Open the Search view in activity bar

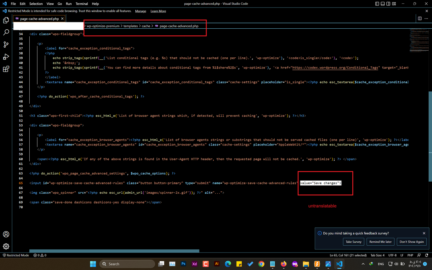point(6,32)
